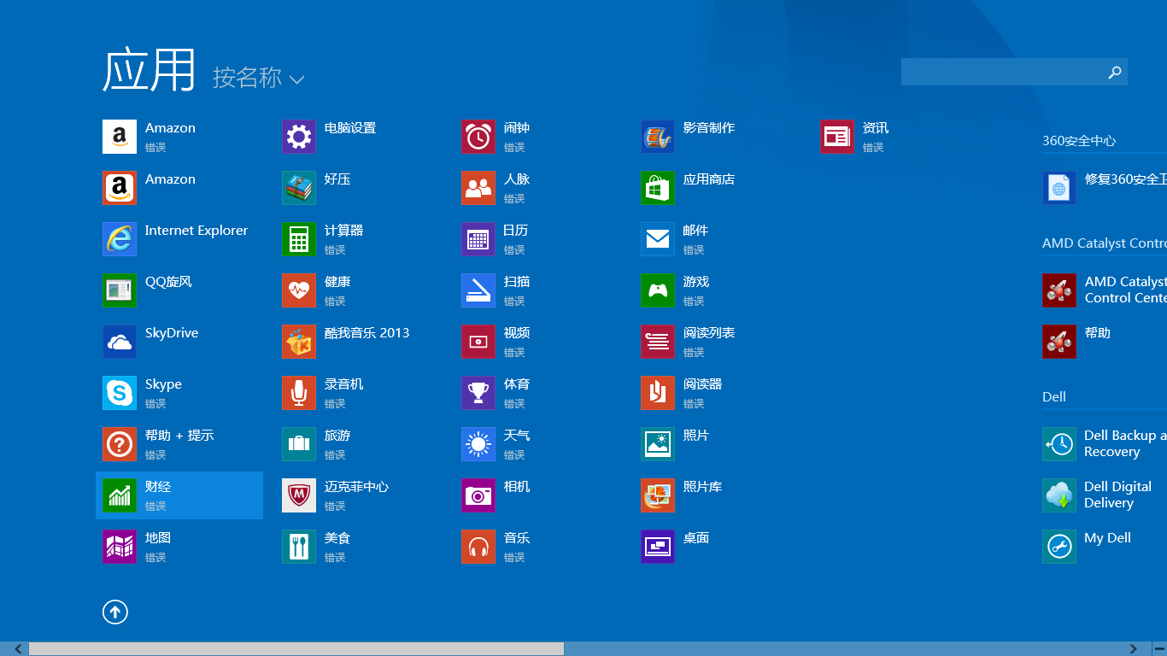Open the Amazon app with orange-bordered icon
The width and height of the screenshot is (1167, 656).
pos(120,188)
